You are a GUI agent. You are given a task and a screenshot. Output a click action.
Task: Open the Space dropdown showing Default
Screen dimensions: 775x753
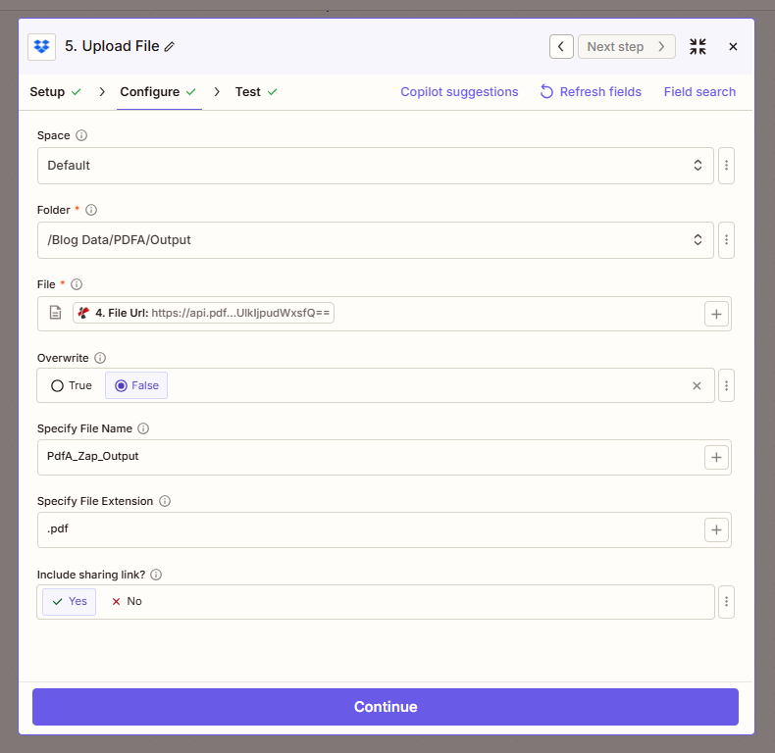pyautogui.click(x=375, y=166)
